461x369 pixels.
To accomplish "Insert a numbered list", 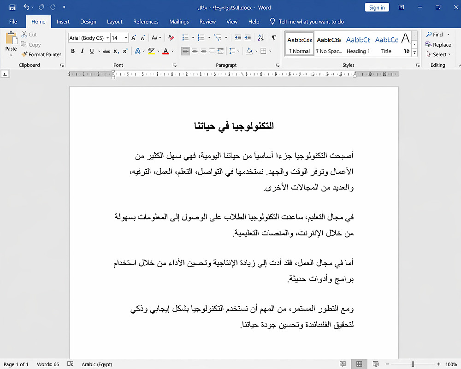I will pyautogui.click(x=201, y=38).
